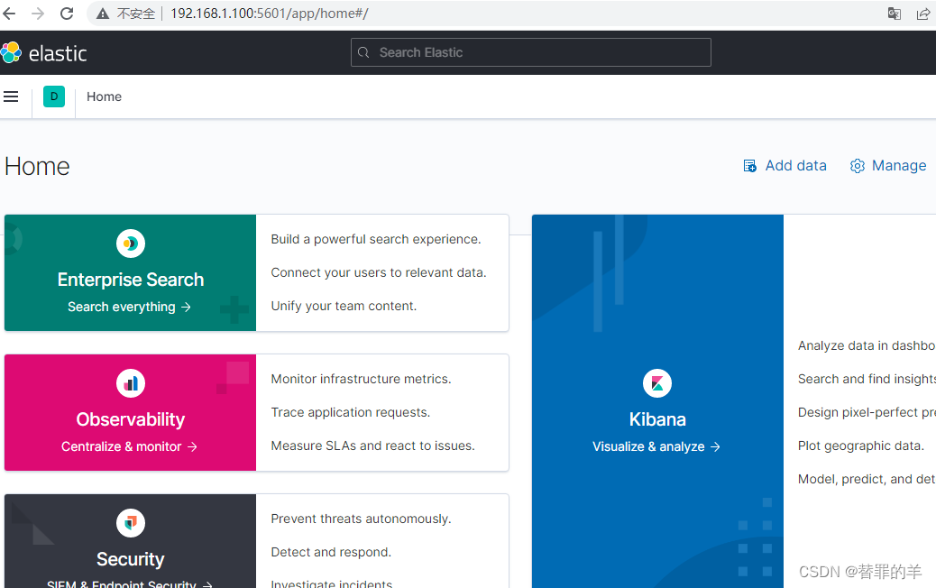This screenshot has height=588, width=936.
Task: Click the Add data icon
Action: tap(749, 166)
